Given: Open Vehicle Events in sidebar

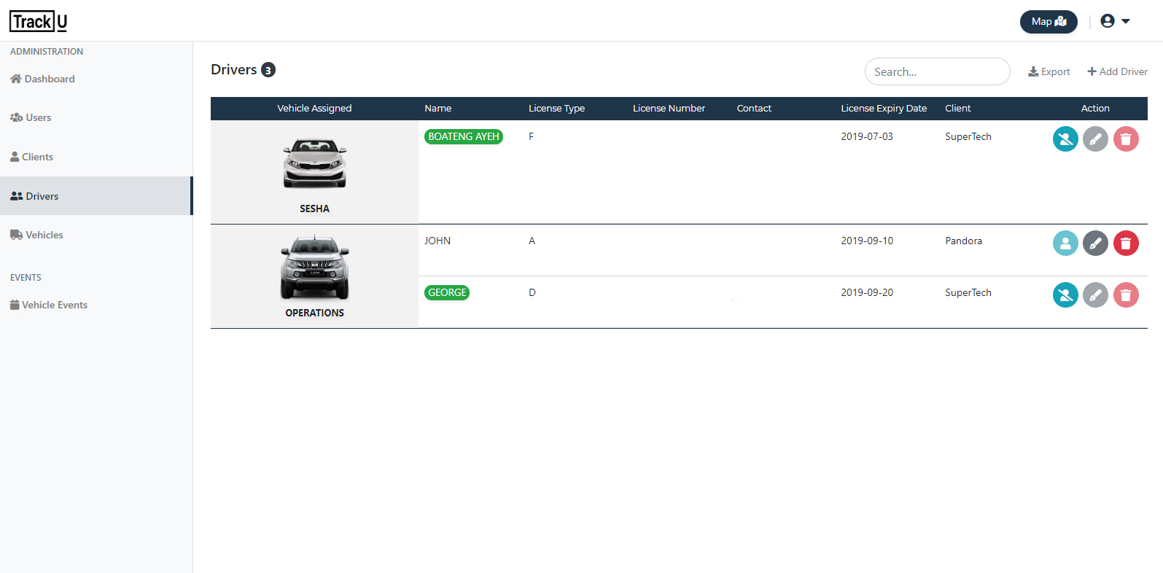Looking at the screenshot, I should point(49,305).
